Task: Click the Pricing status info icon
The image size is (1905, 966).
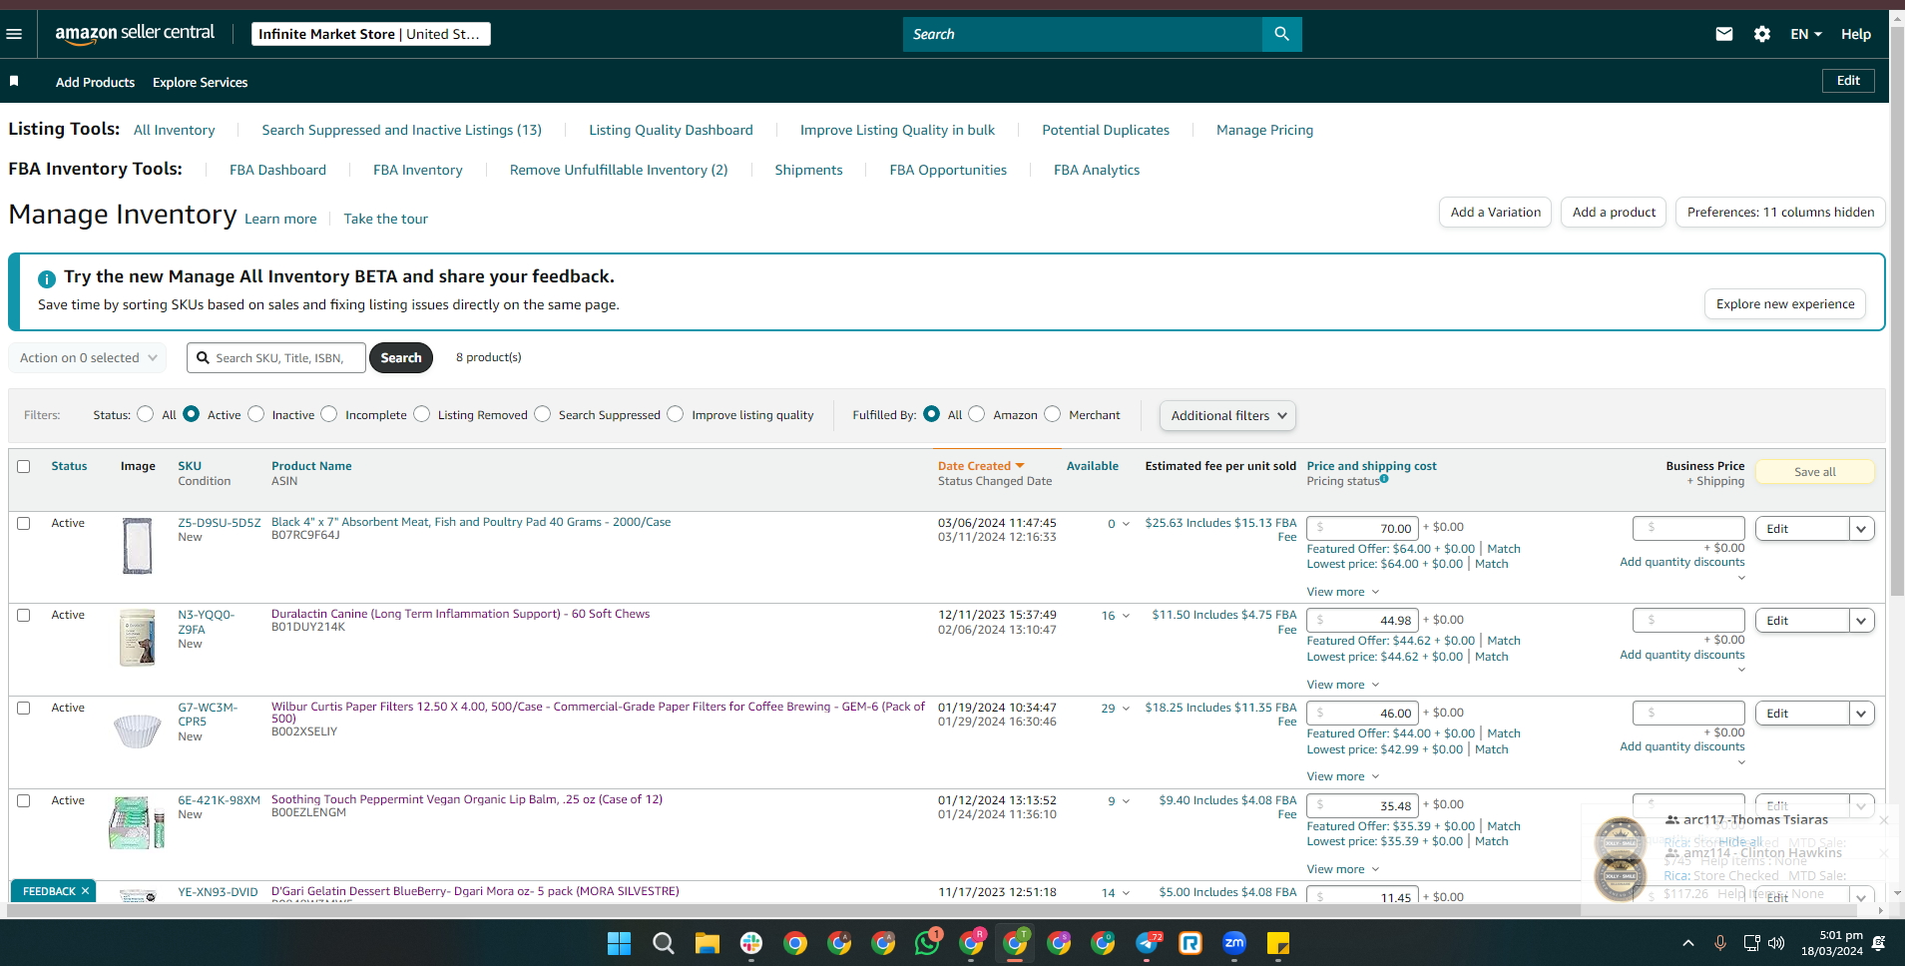Action: [x=1384, y=479]
